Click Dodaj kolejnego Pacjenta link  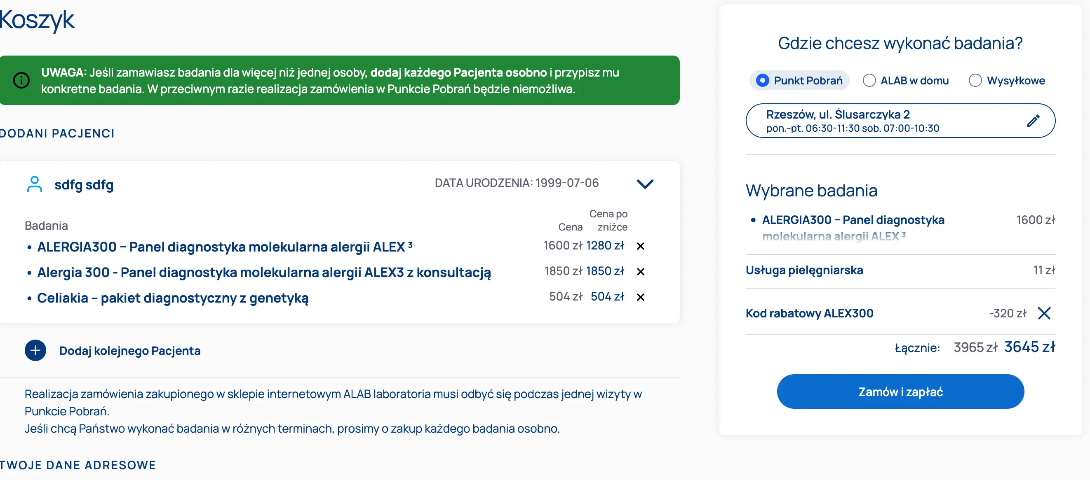[129, 351]
